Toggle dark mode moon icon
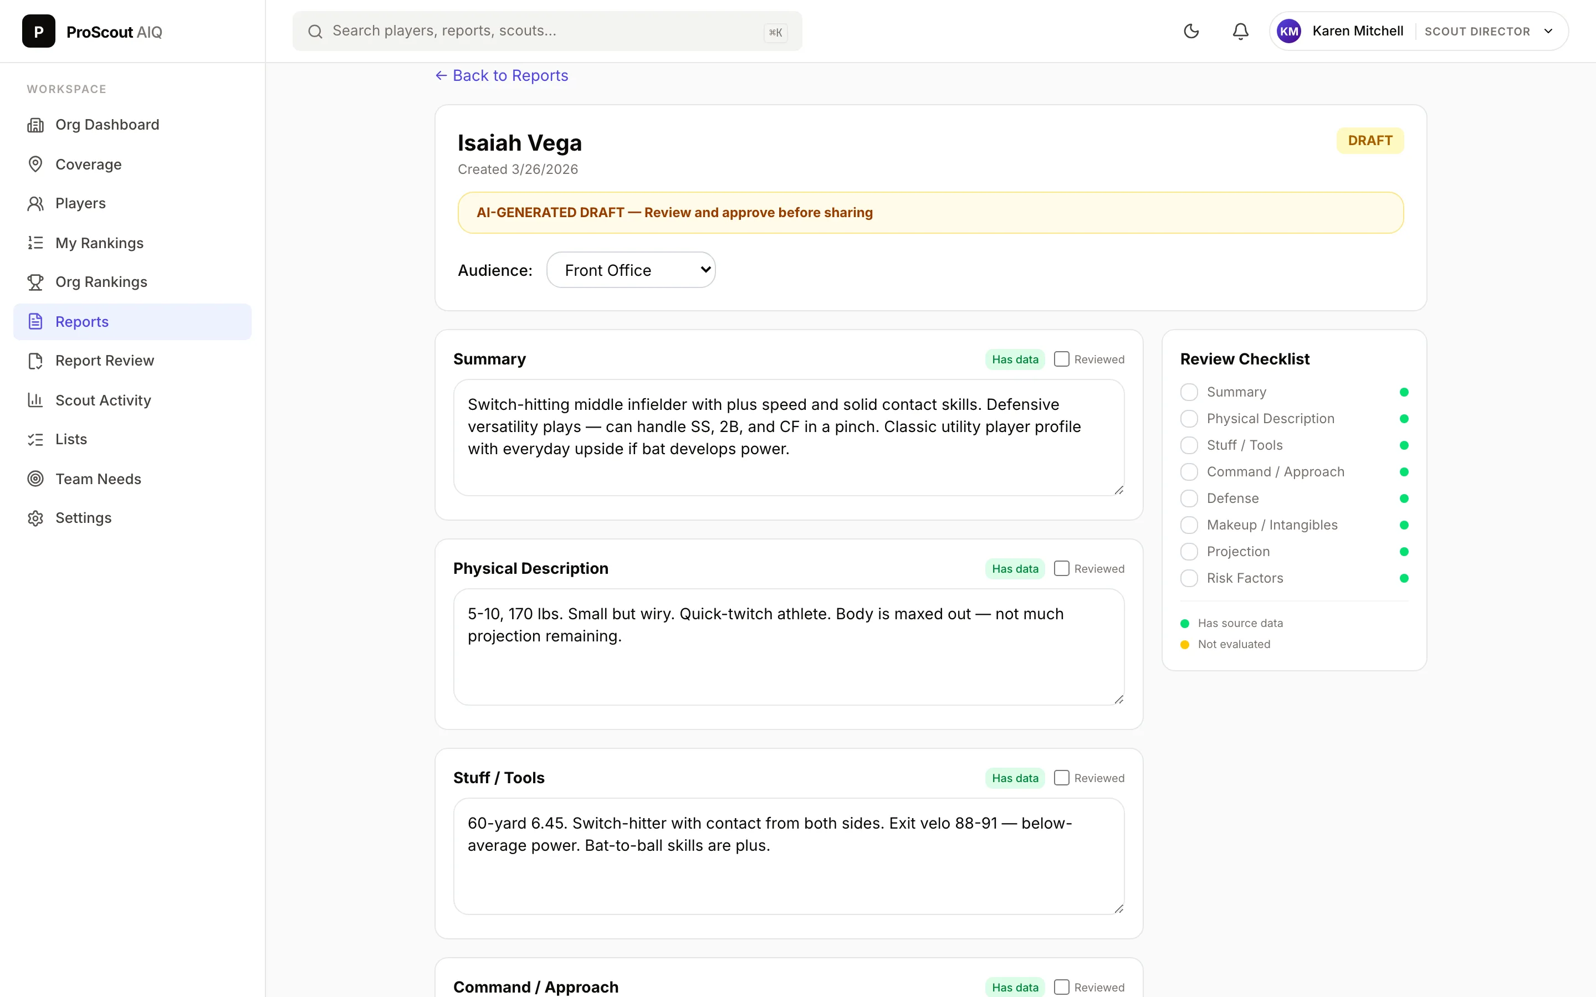 click(x=1191, y=31)
